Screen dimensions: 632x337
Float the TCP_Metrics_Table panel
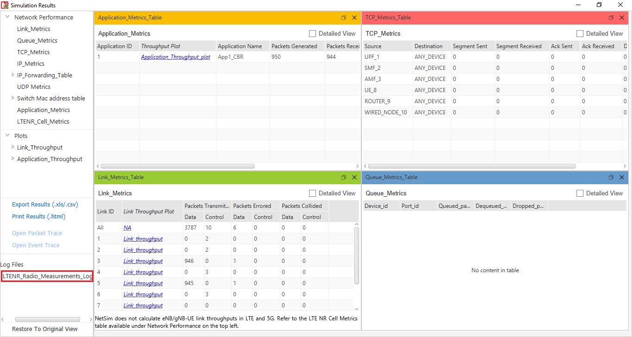611,18
